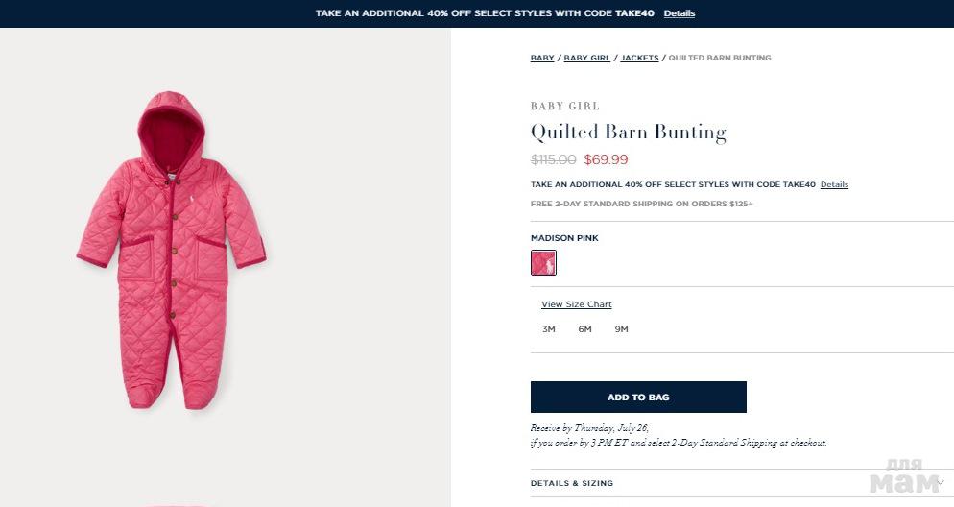Click the ADD TO BAG button
Viewport: 954px width, 507px height.
coord(638,397)
